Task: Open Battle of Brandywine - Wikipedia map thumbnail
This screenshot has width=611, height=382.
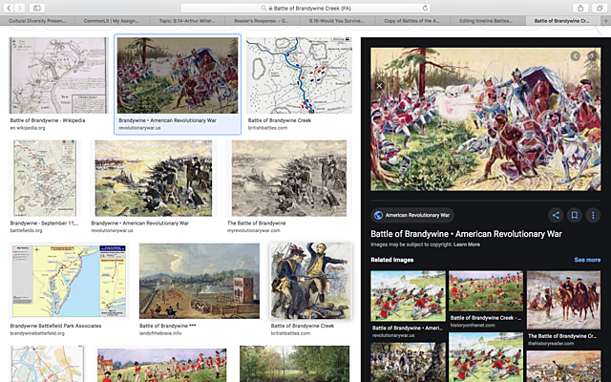Action: tap(58, 75)
